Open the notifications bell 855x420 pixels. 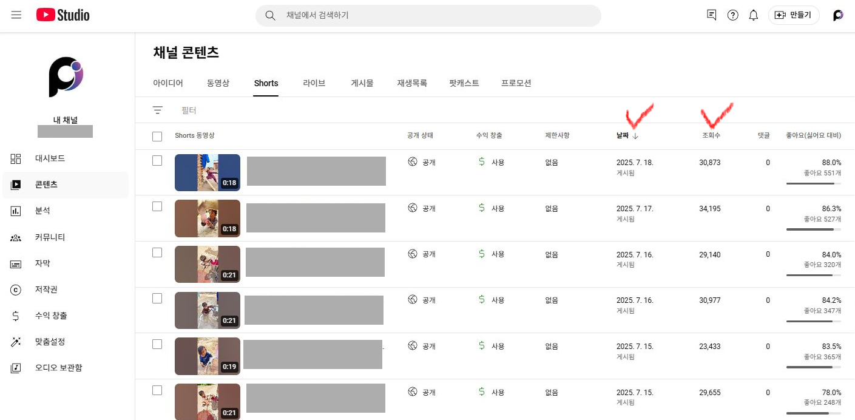click(753, 15)
